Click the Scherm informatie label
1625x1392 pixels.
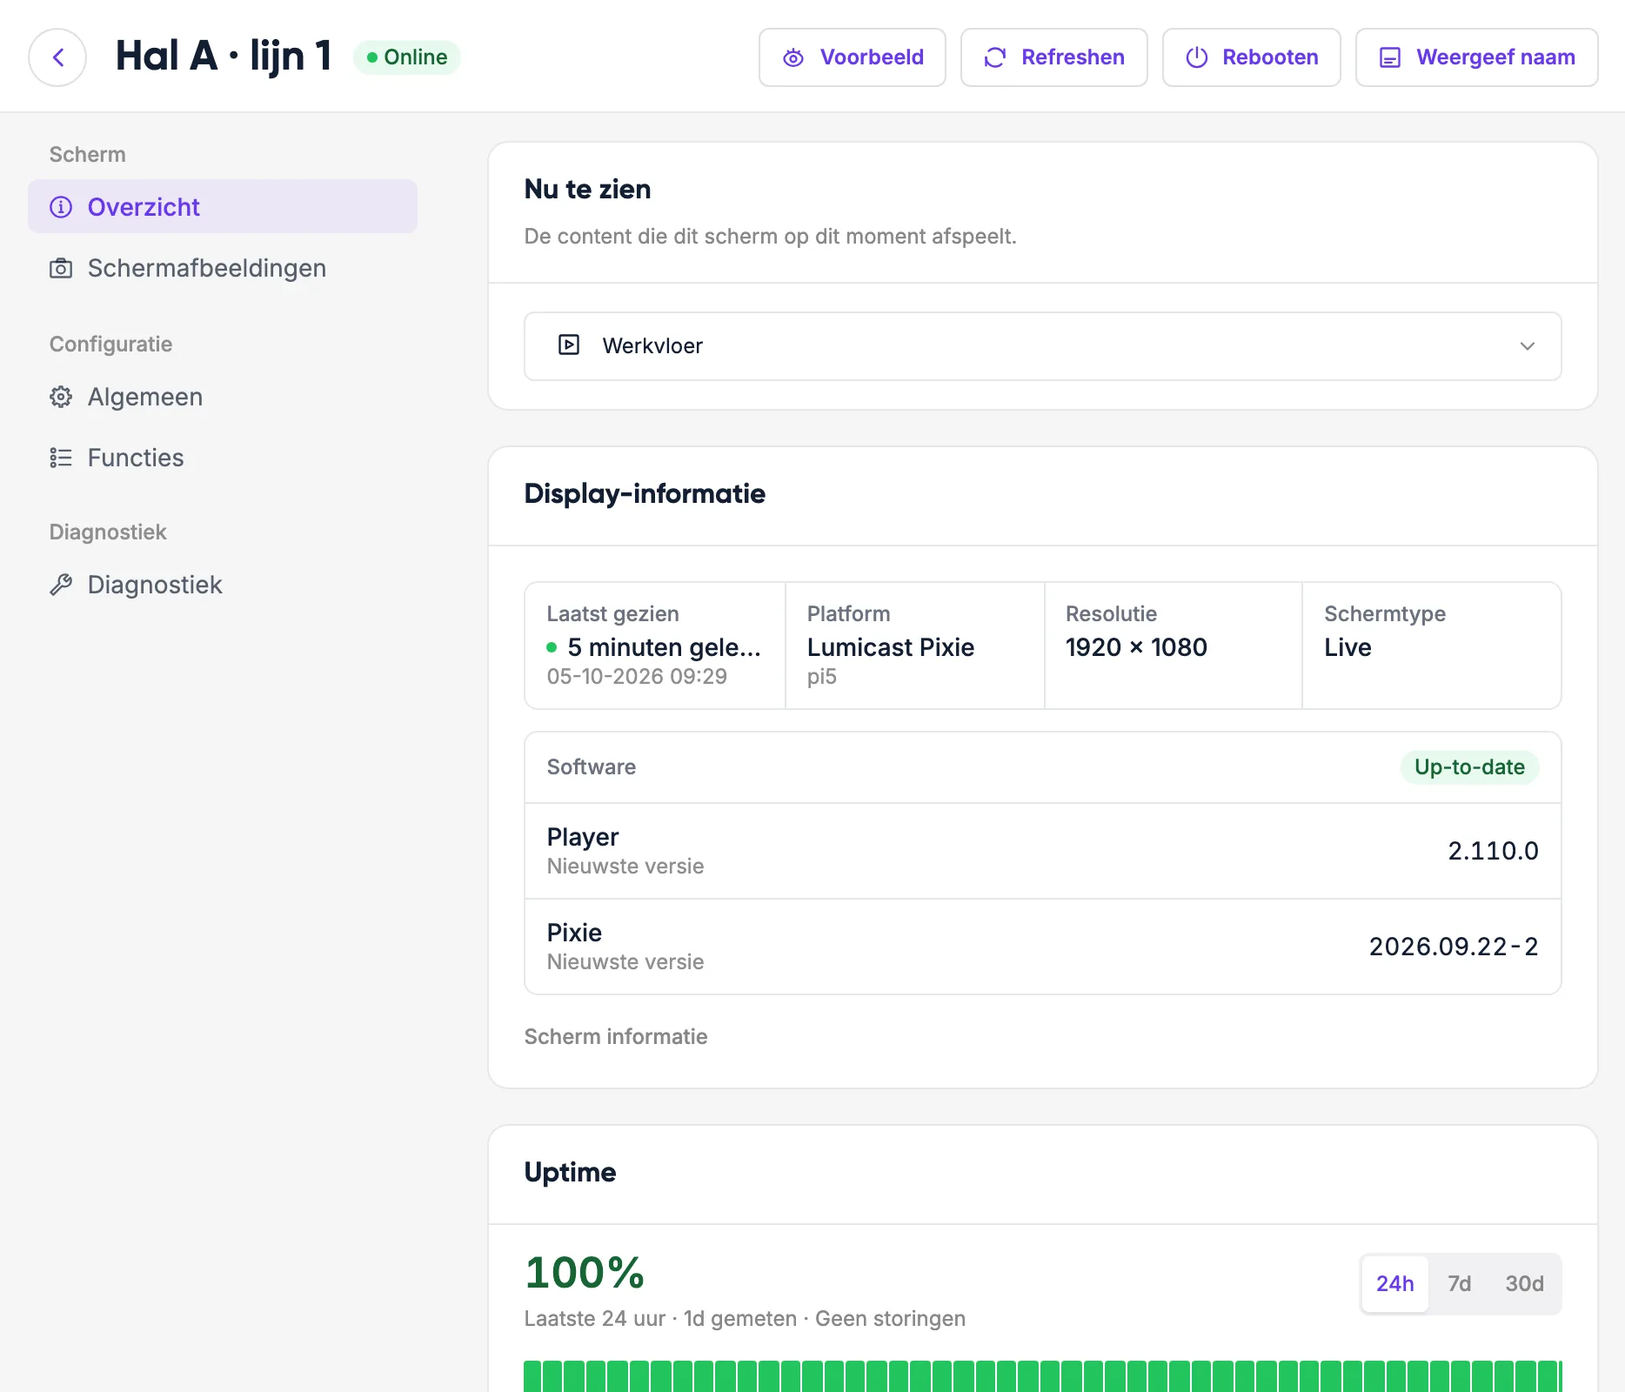pyautogui.click(x=616, y=1036)
